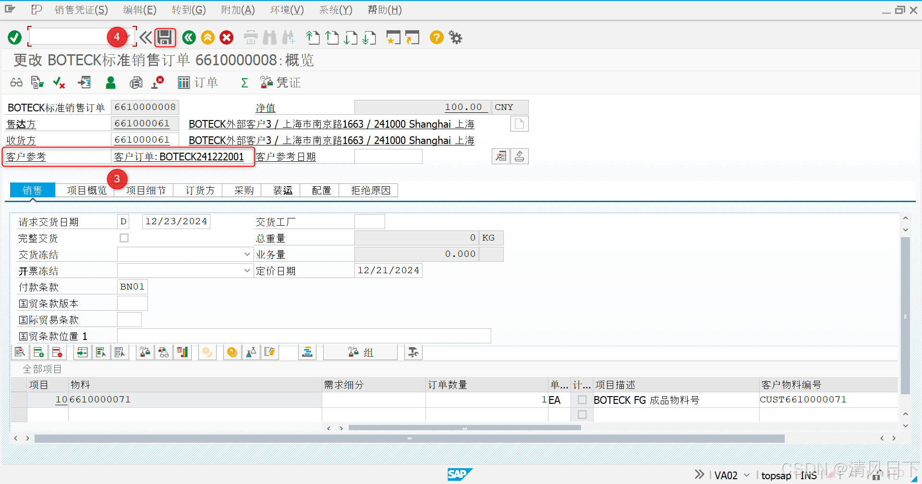Click the Sigma totals icon

(x=244, y=83)
